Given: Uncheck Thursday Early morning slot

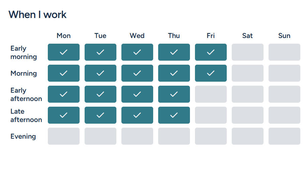Looking at the screenshot, I should click(x=174, y=52).
